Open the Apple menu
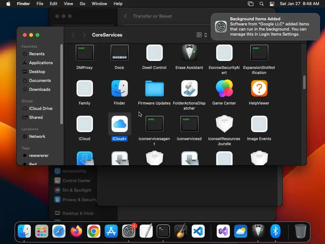 pyautogui.click(x=8, y=4)
